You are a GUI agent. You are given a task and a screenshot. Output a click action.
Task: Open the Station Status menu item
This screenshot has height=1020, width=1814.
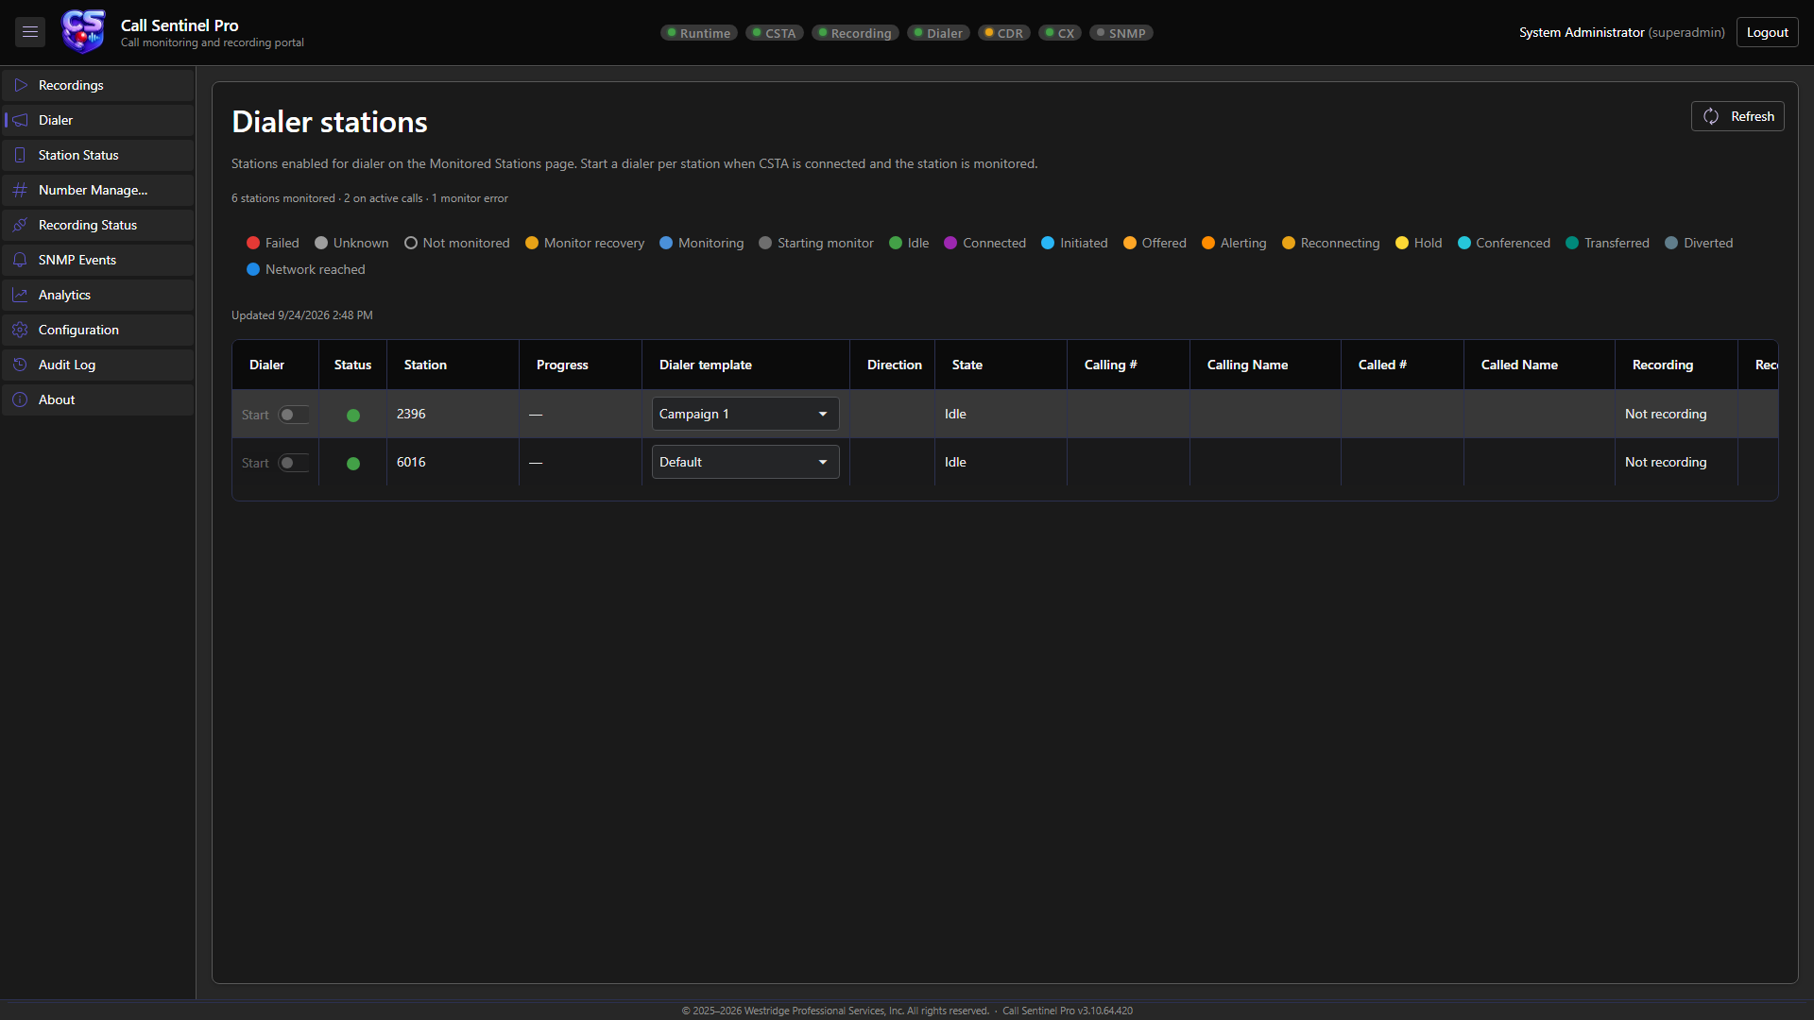[98, 155]
